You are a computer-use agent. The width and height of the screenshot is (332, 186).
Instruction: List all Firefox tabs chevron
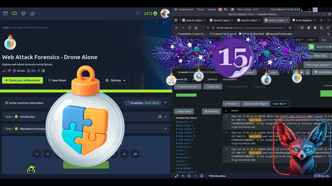tap(328, 20)
